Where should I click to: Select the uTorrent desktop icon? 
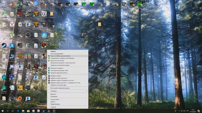(x=12, y=35)
